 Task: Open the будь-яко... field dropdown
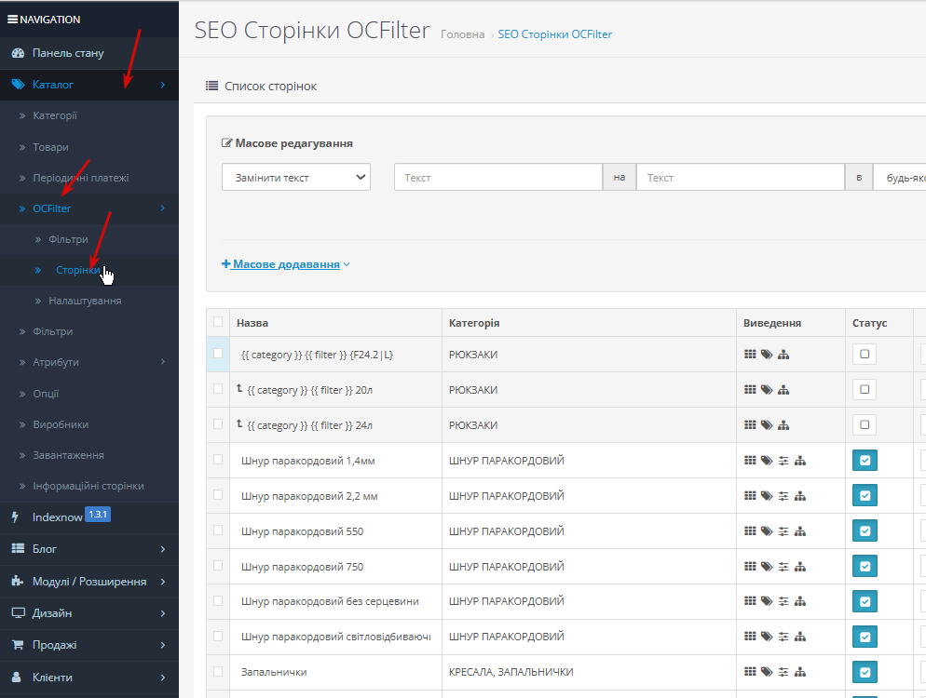899,178
